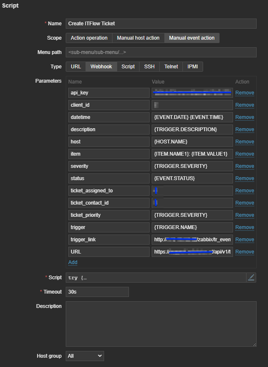Remove the host parameter
Screen dimensions: 268x367
245,142
